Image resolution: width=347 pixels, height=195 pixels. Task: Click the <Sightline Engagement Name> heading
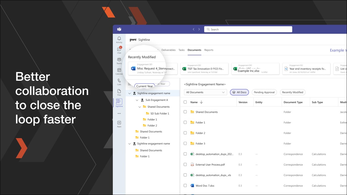point(205,84)
